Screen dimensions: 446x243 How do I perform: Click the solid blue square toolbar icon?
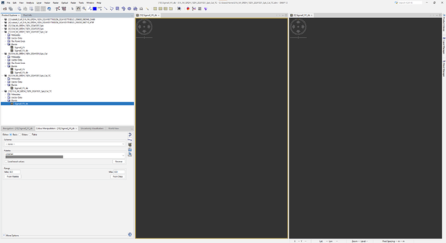click(x=95, y=9)
